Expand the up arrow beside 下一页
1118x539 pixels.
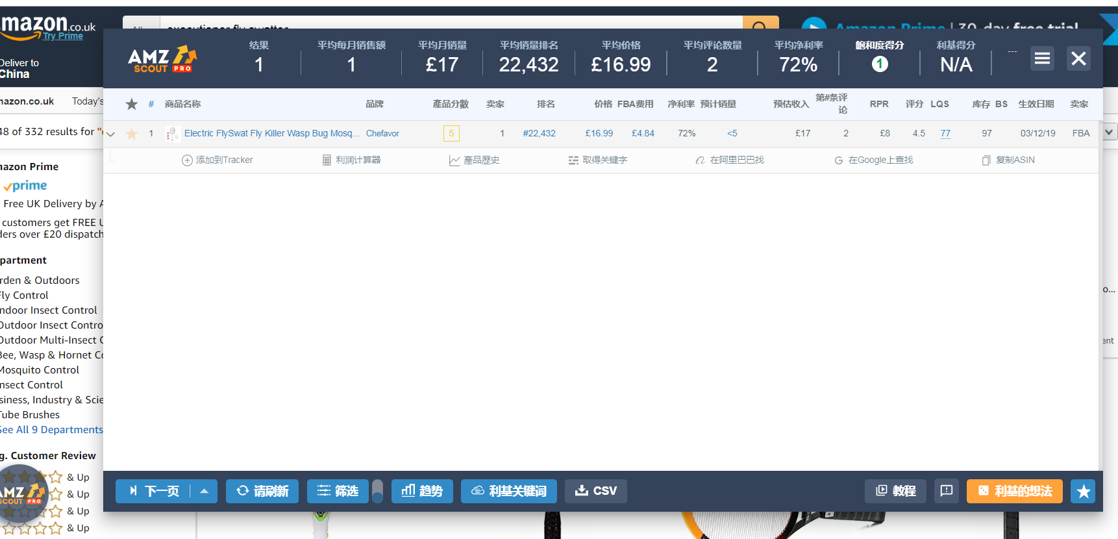click(x=204, y=491)
